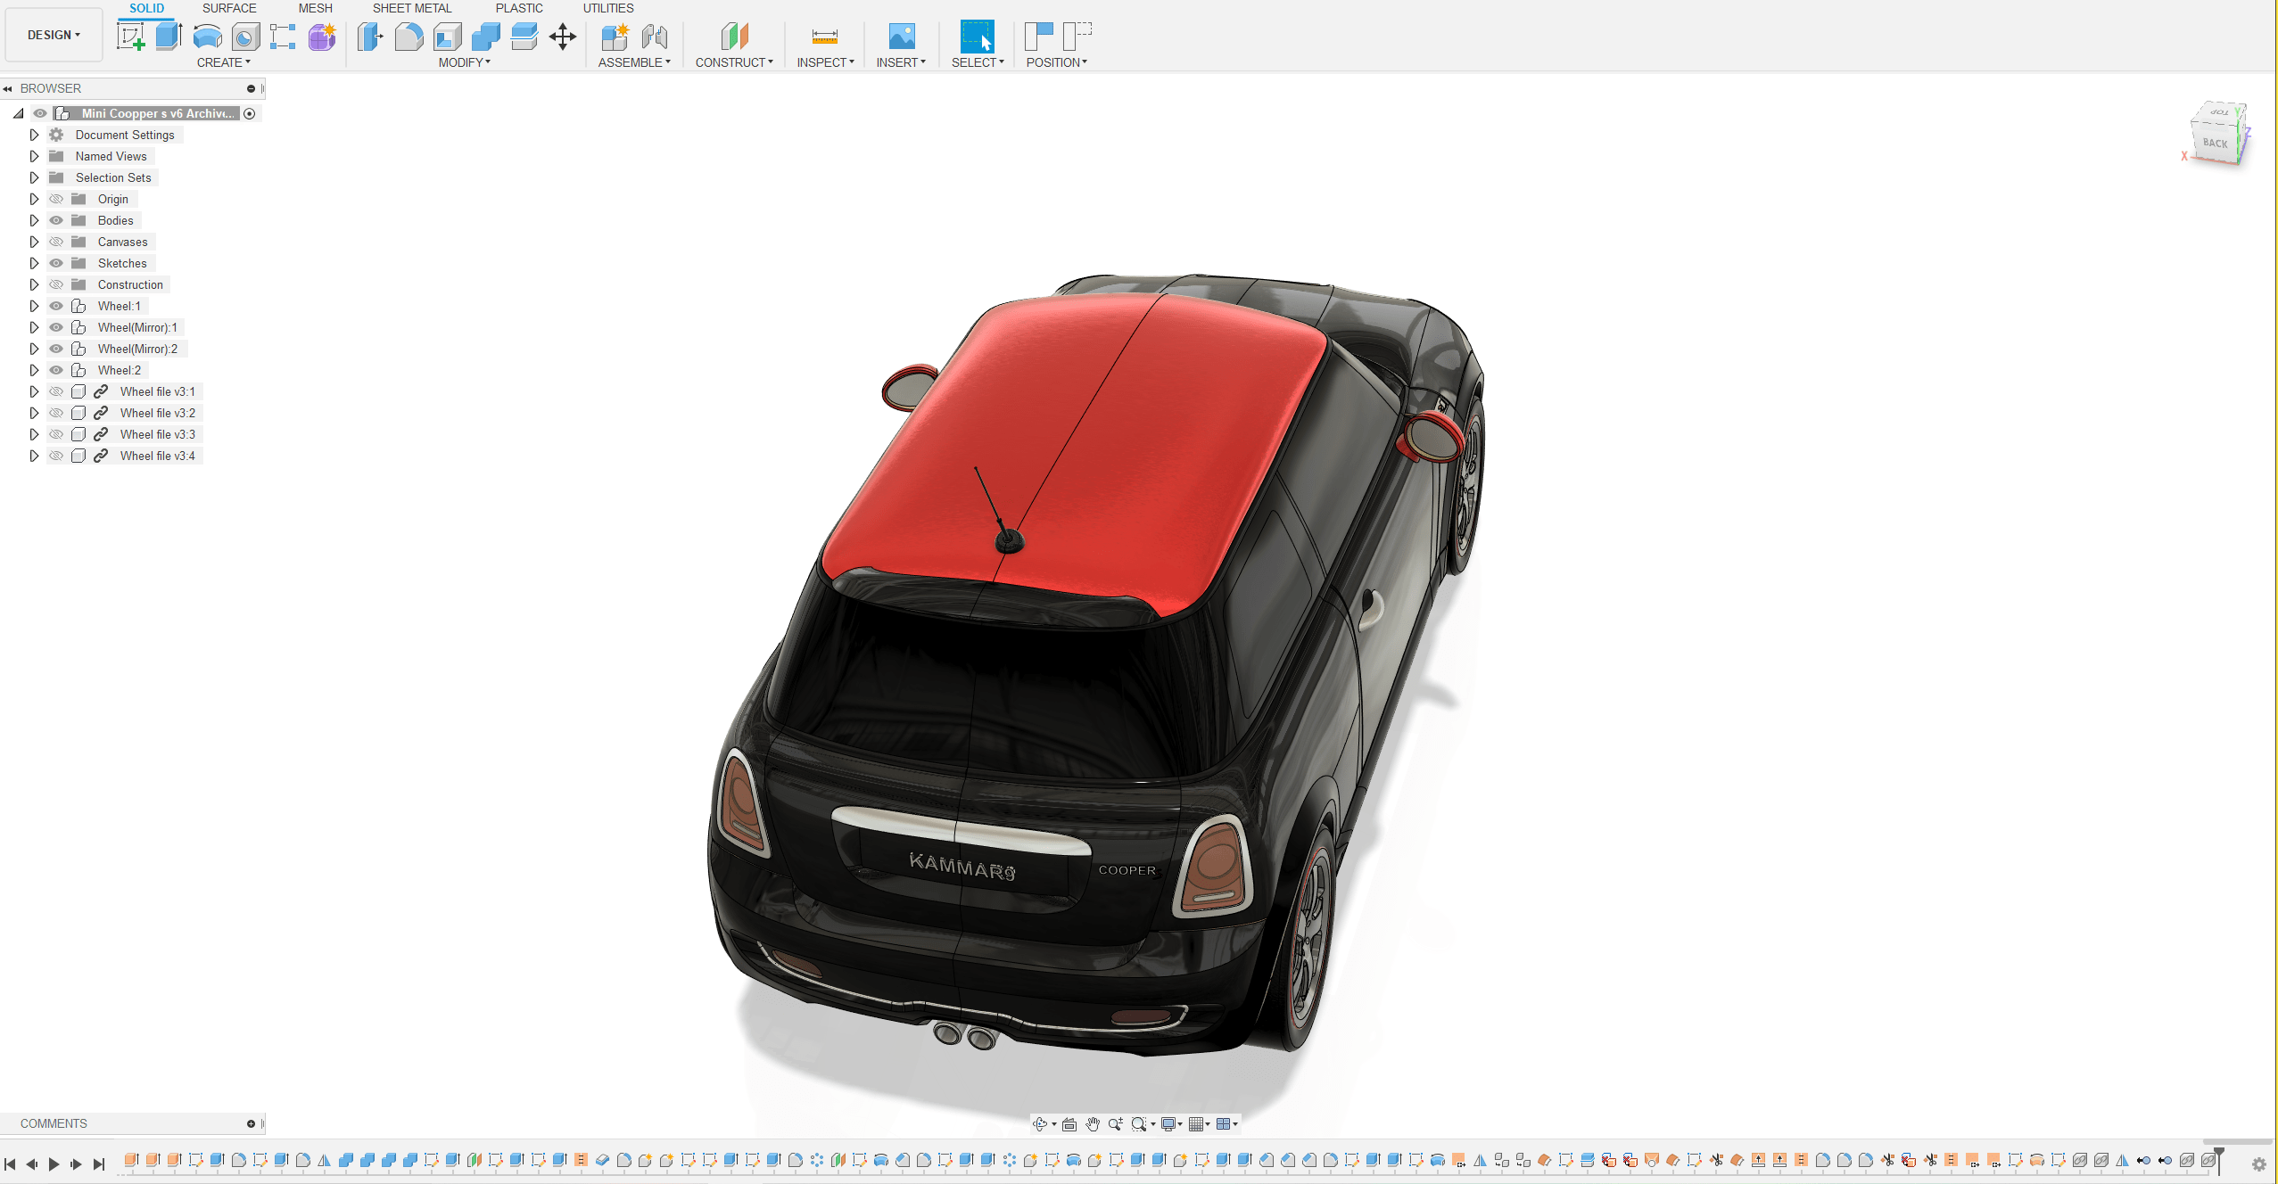
Task: Open Display Settings monitor icon
Action: [1168, 1124]
